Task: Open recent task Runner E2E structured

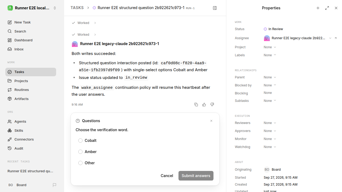Action: (x=31, y=171)
